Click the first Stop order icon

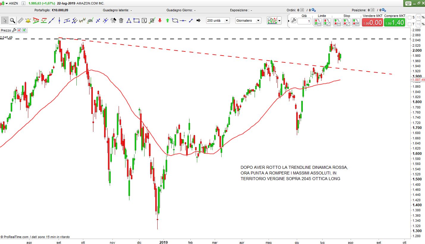pyautogui.click(x=337, y=22)
